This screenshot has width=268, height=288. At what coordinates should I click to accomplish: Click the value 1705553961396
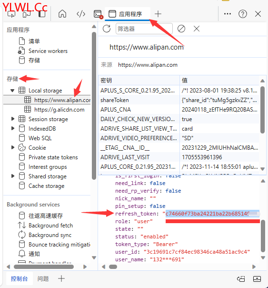202,157
